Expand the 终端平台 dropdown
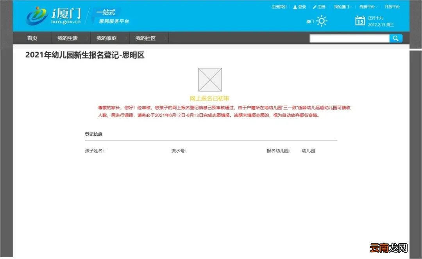 click(x=368, y=7)
